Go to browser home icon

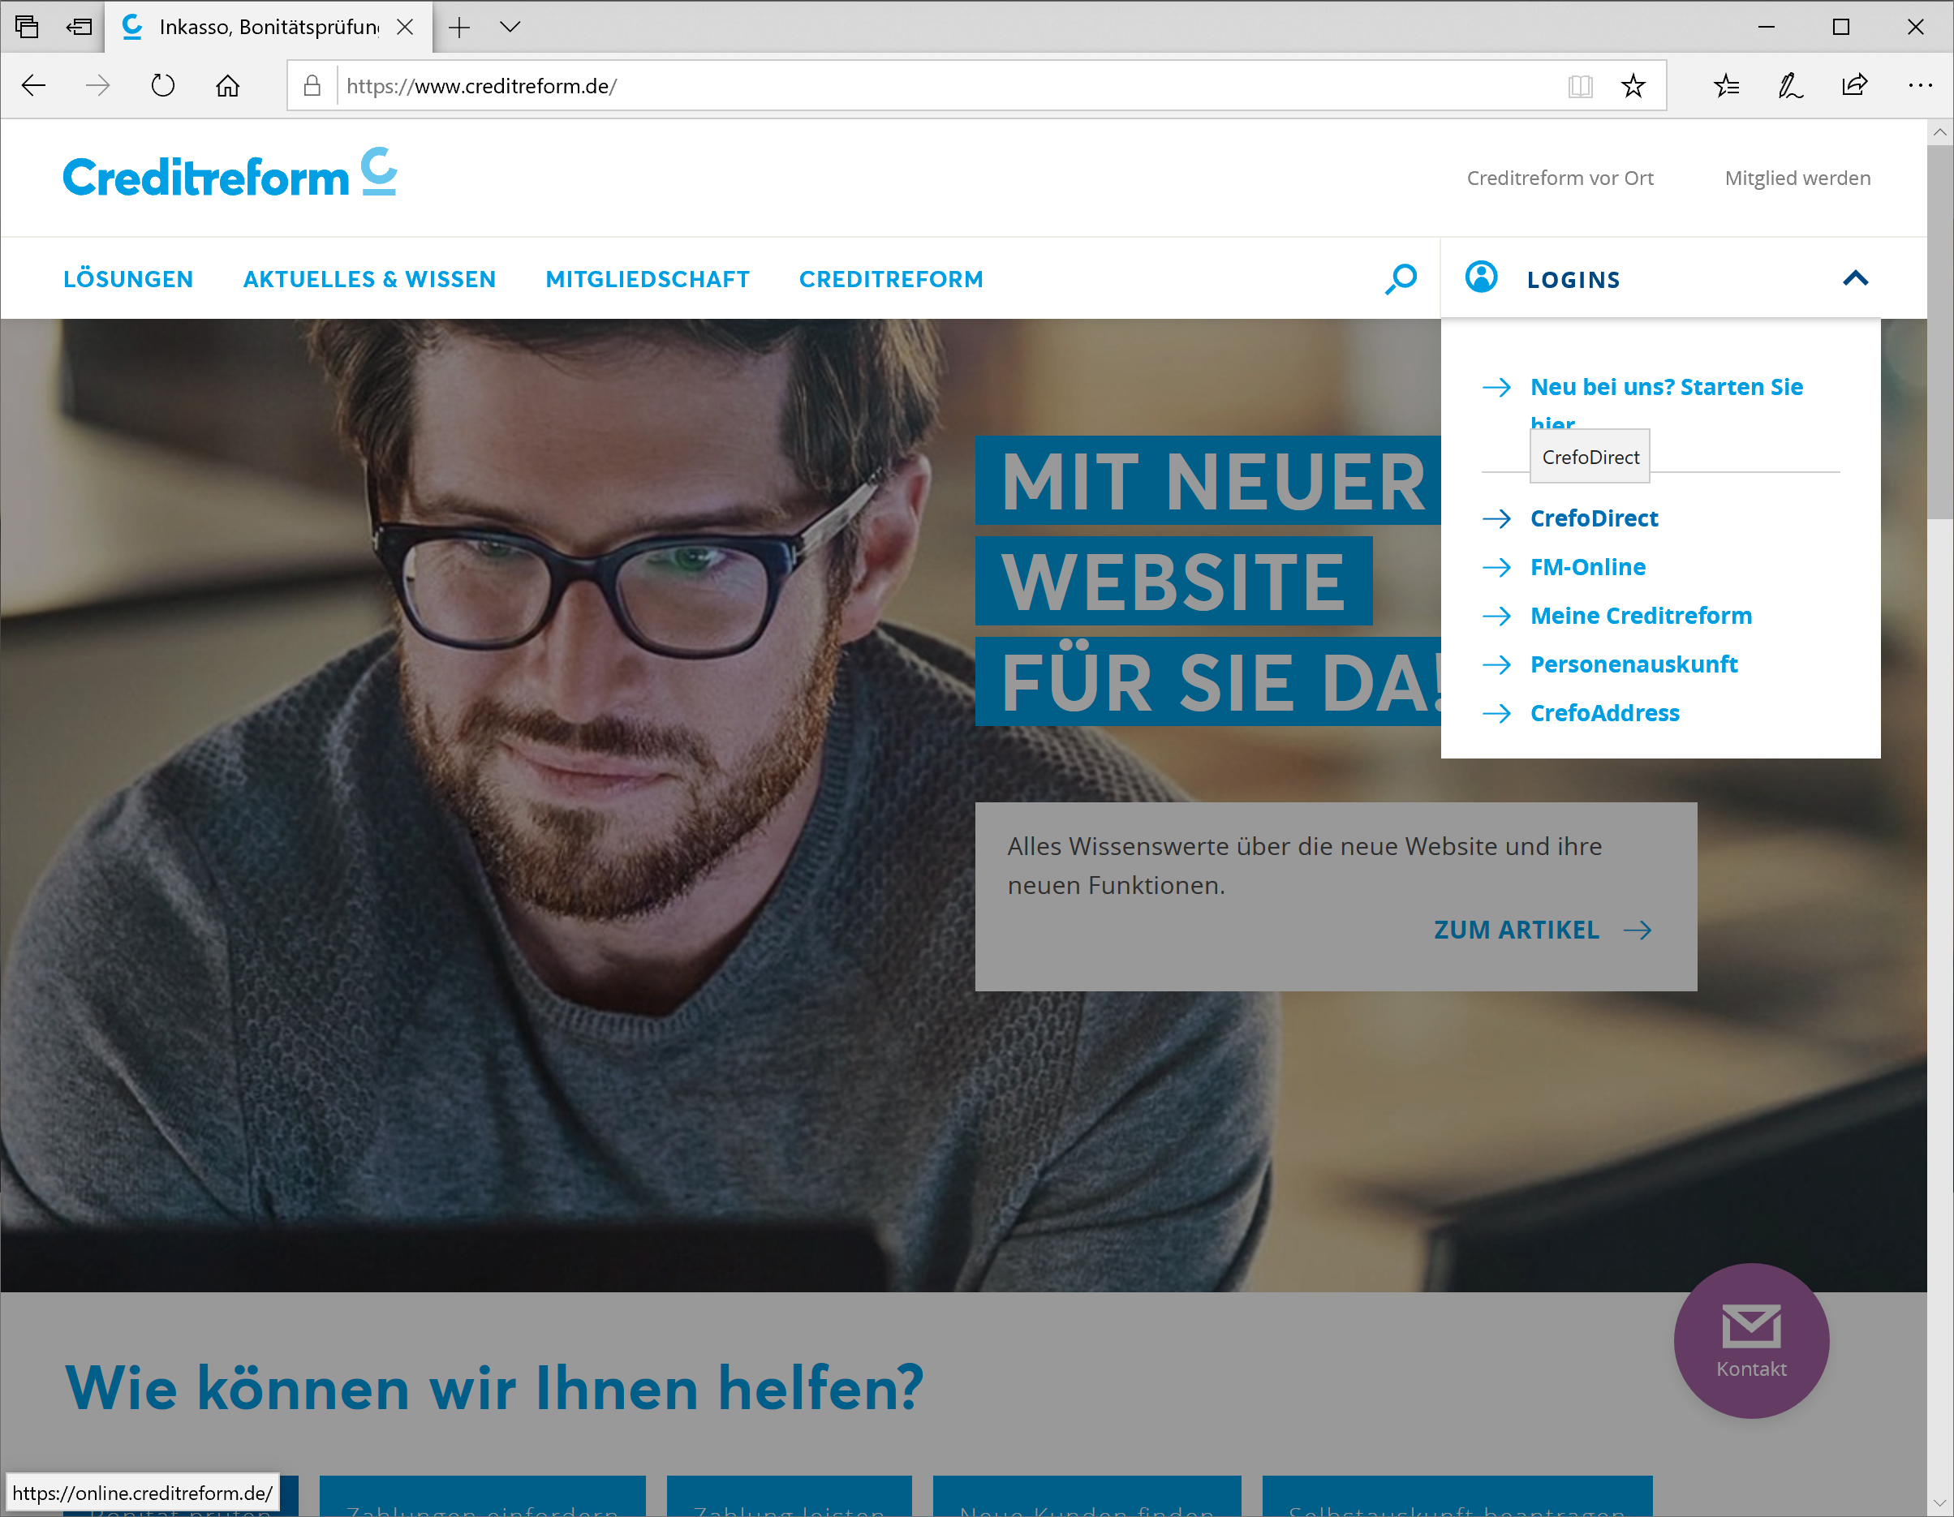[228, 86]
